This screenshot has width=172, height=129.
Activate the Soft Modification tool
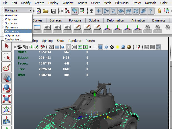click(7, 120)
